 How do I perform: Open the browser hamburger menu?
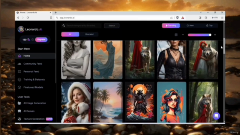coord(222,18)
